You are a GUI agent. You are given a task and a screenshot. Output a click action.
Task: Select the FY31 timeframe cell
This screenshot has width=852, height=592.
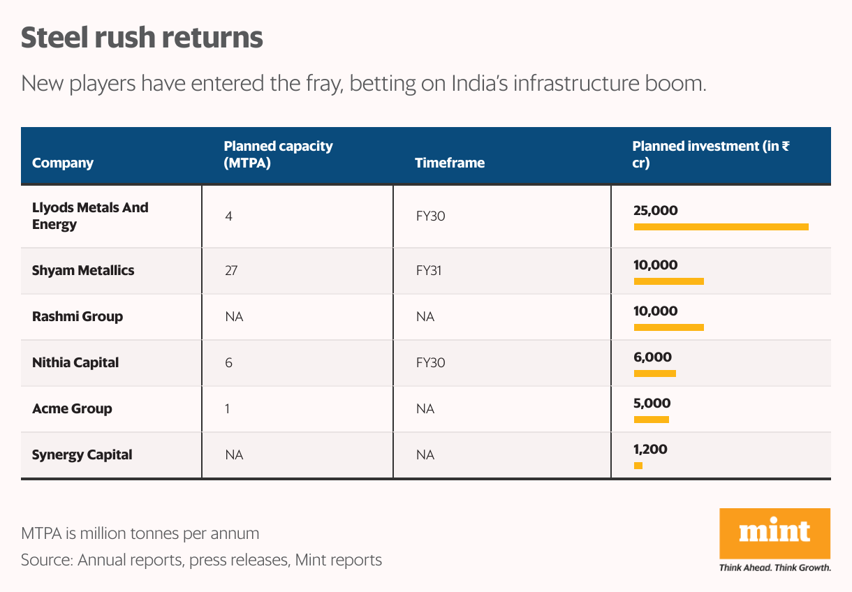[x=429, y=270]
